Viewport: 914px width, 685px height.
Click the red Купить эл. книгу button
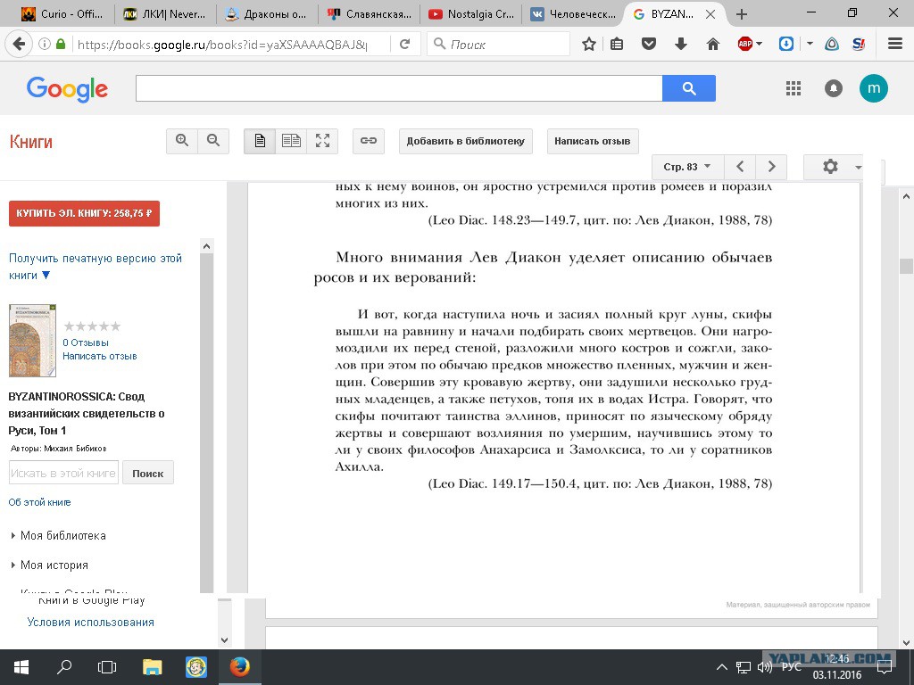pos(84,214)
